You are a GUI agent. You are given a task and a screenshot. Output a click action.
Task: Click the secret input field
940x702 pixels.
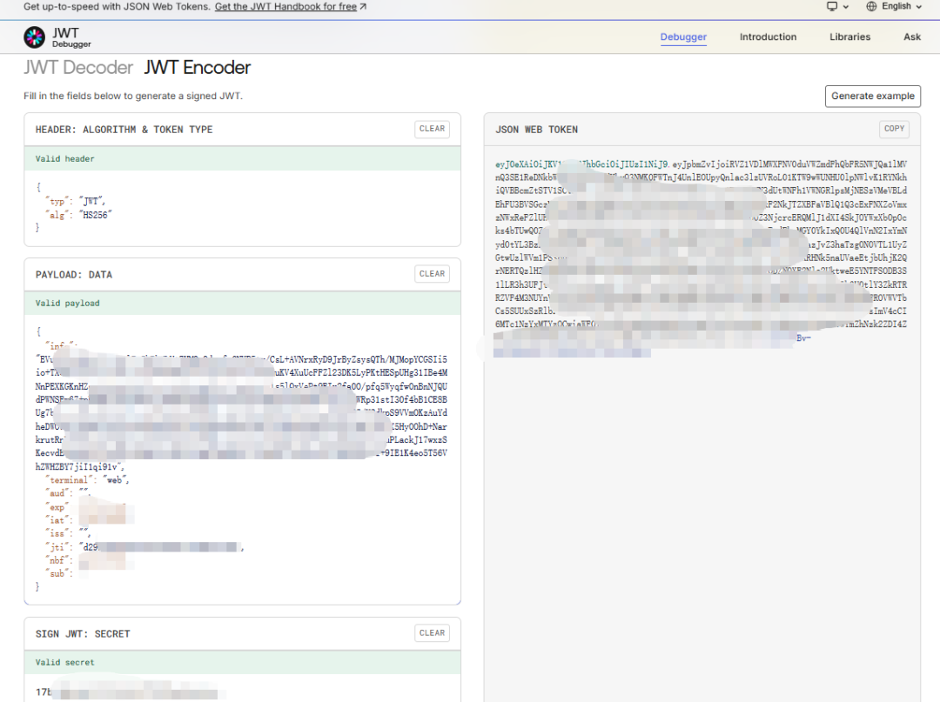tap(242, 689)
